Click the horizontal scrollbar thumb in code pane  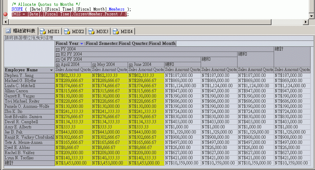tap(140, 22)
